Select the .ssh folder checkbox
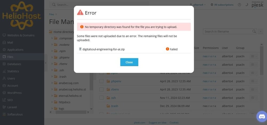Viewport: 267px width, 125px height. point(101,98)
